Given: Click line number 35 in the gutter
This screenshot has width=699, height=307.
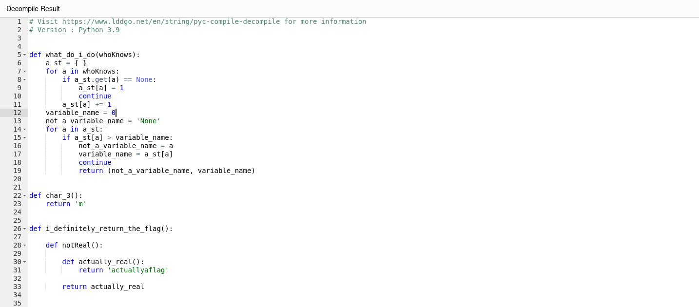Looking at the screenshot, I should (x=17, y=303).
